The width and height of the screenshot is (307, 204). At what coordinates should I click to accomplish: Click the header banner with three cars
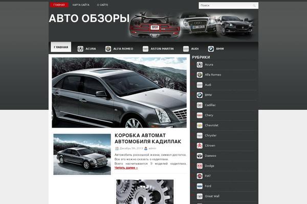point(192,25)
